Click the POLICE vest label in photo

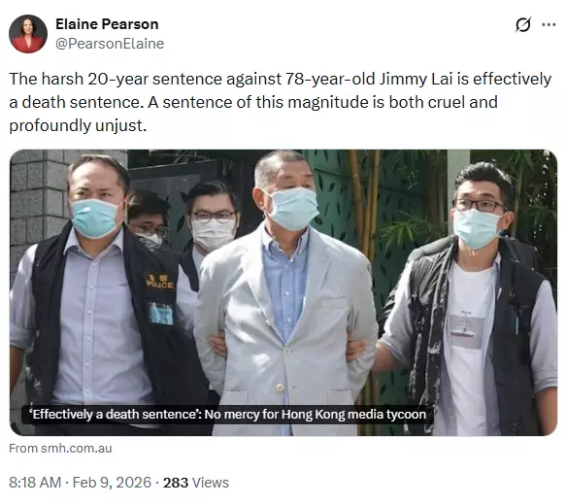(160, 283)
